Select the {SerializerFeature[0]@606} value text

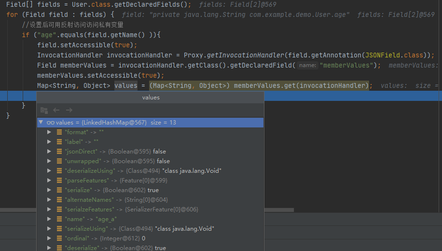coord(162,209)
